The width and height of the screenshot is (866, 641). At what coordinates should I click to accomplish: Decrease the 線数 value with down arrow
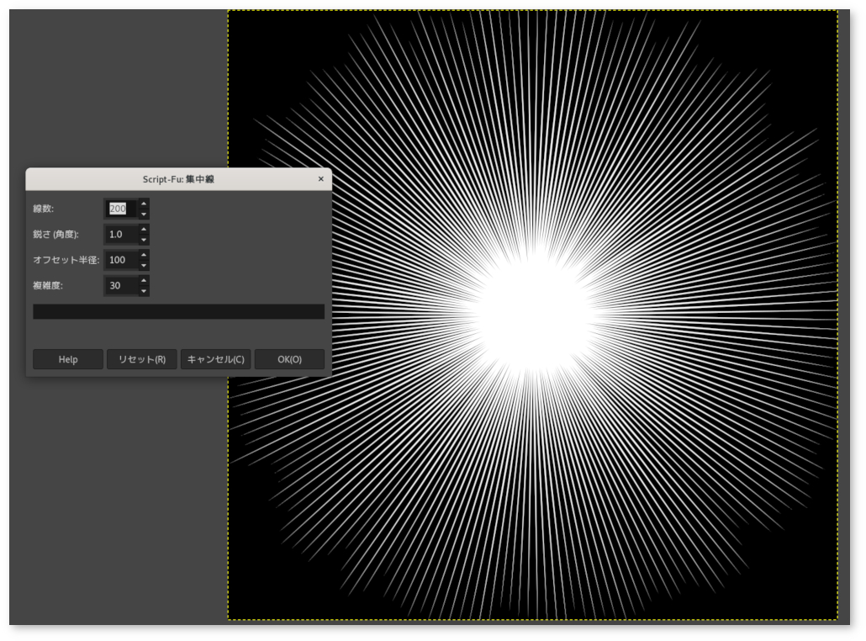coord(144,215)
